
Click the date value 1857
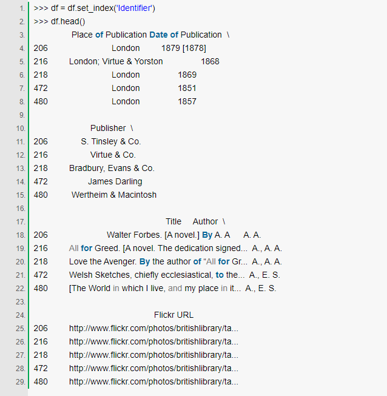[187, 101]
